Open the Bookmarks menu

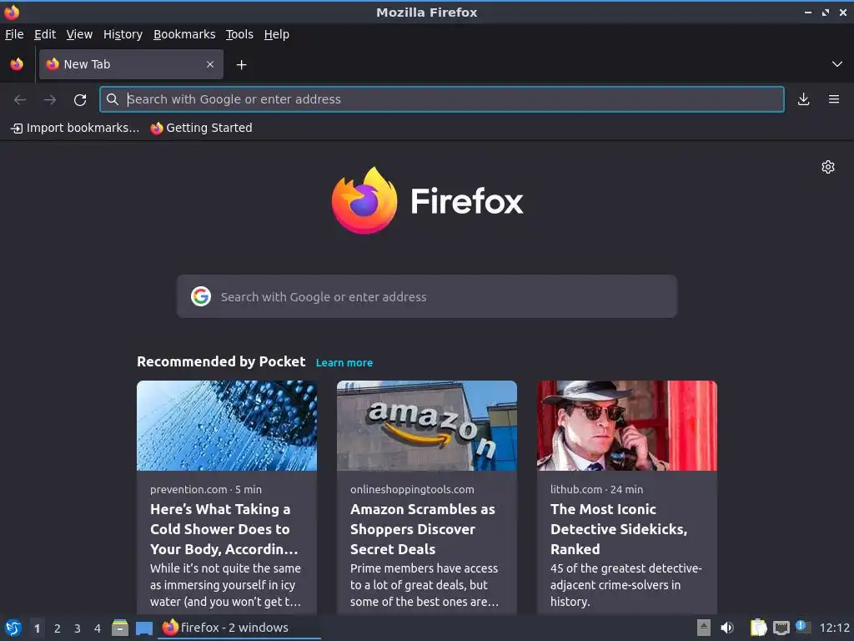tap(184, 34)
